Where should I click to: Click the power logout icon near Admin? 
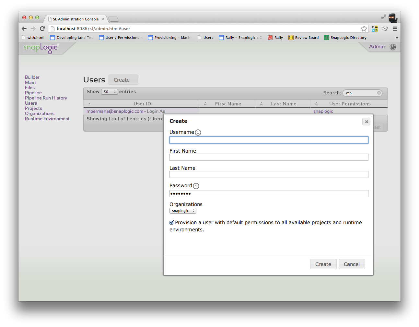393,47
